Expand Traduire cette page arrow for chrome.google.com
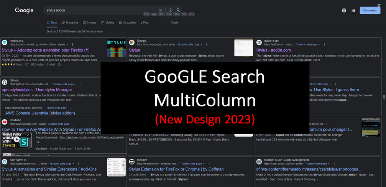Viewport: 386px width, 187px height. (201, 44)
